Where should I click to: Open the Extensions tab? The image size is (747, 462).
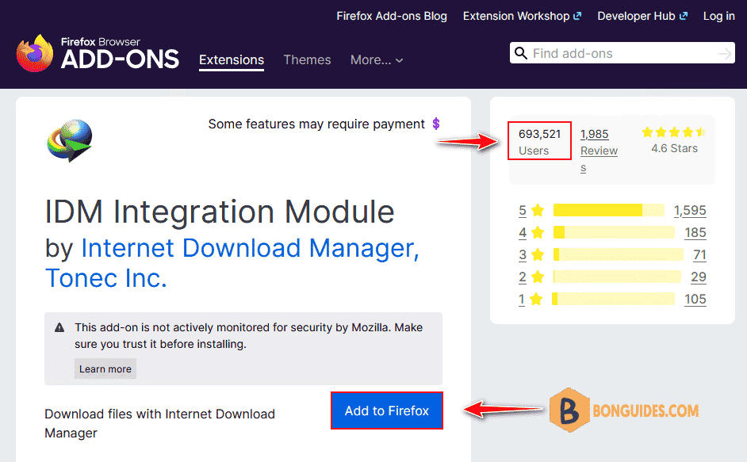(x=232, y=60)
